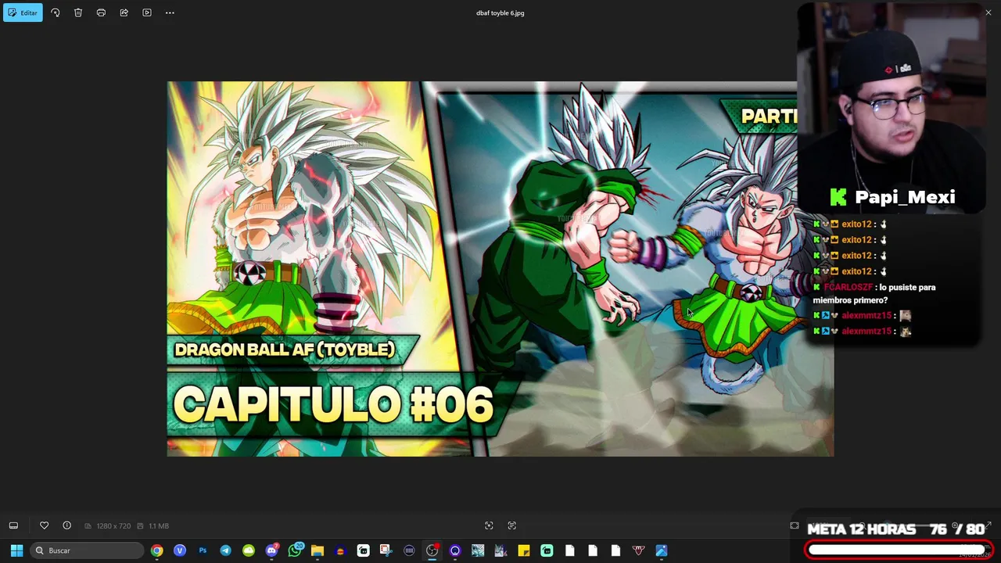Click the Editar button

tap(23, 13)
